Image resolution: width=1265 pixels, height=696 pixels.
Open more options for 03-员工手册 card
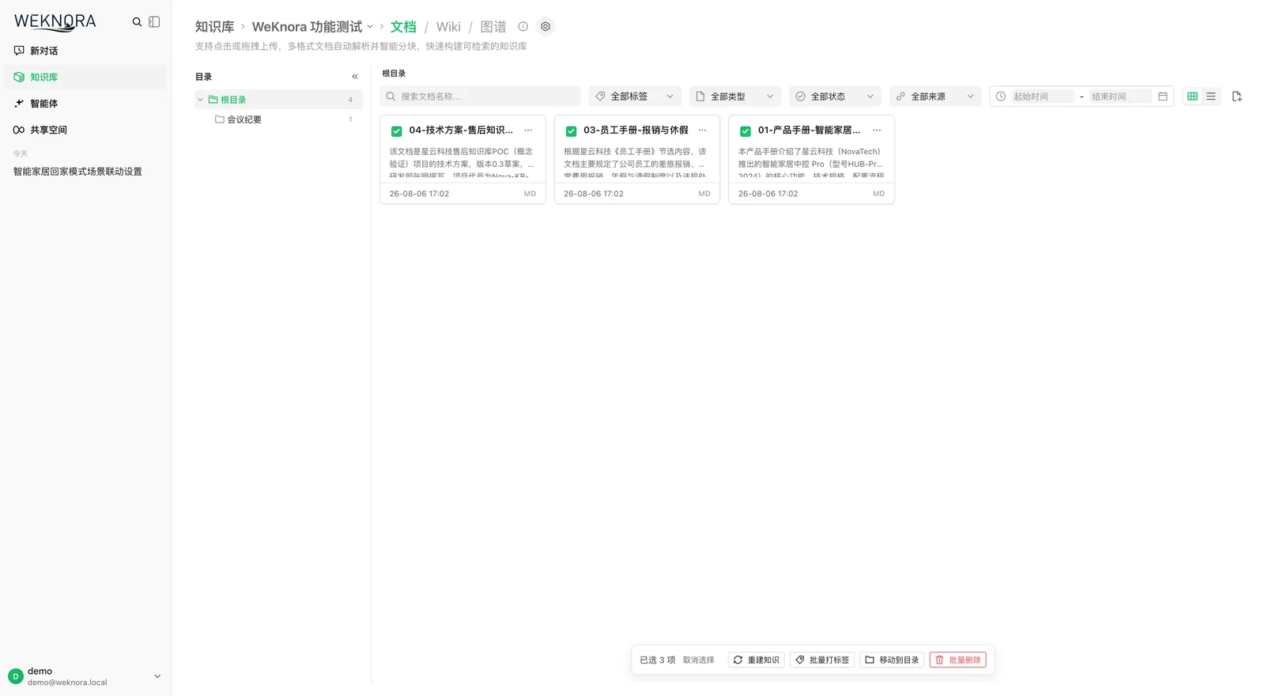702,130
